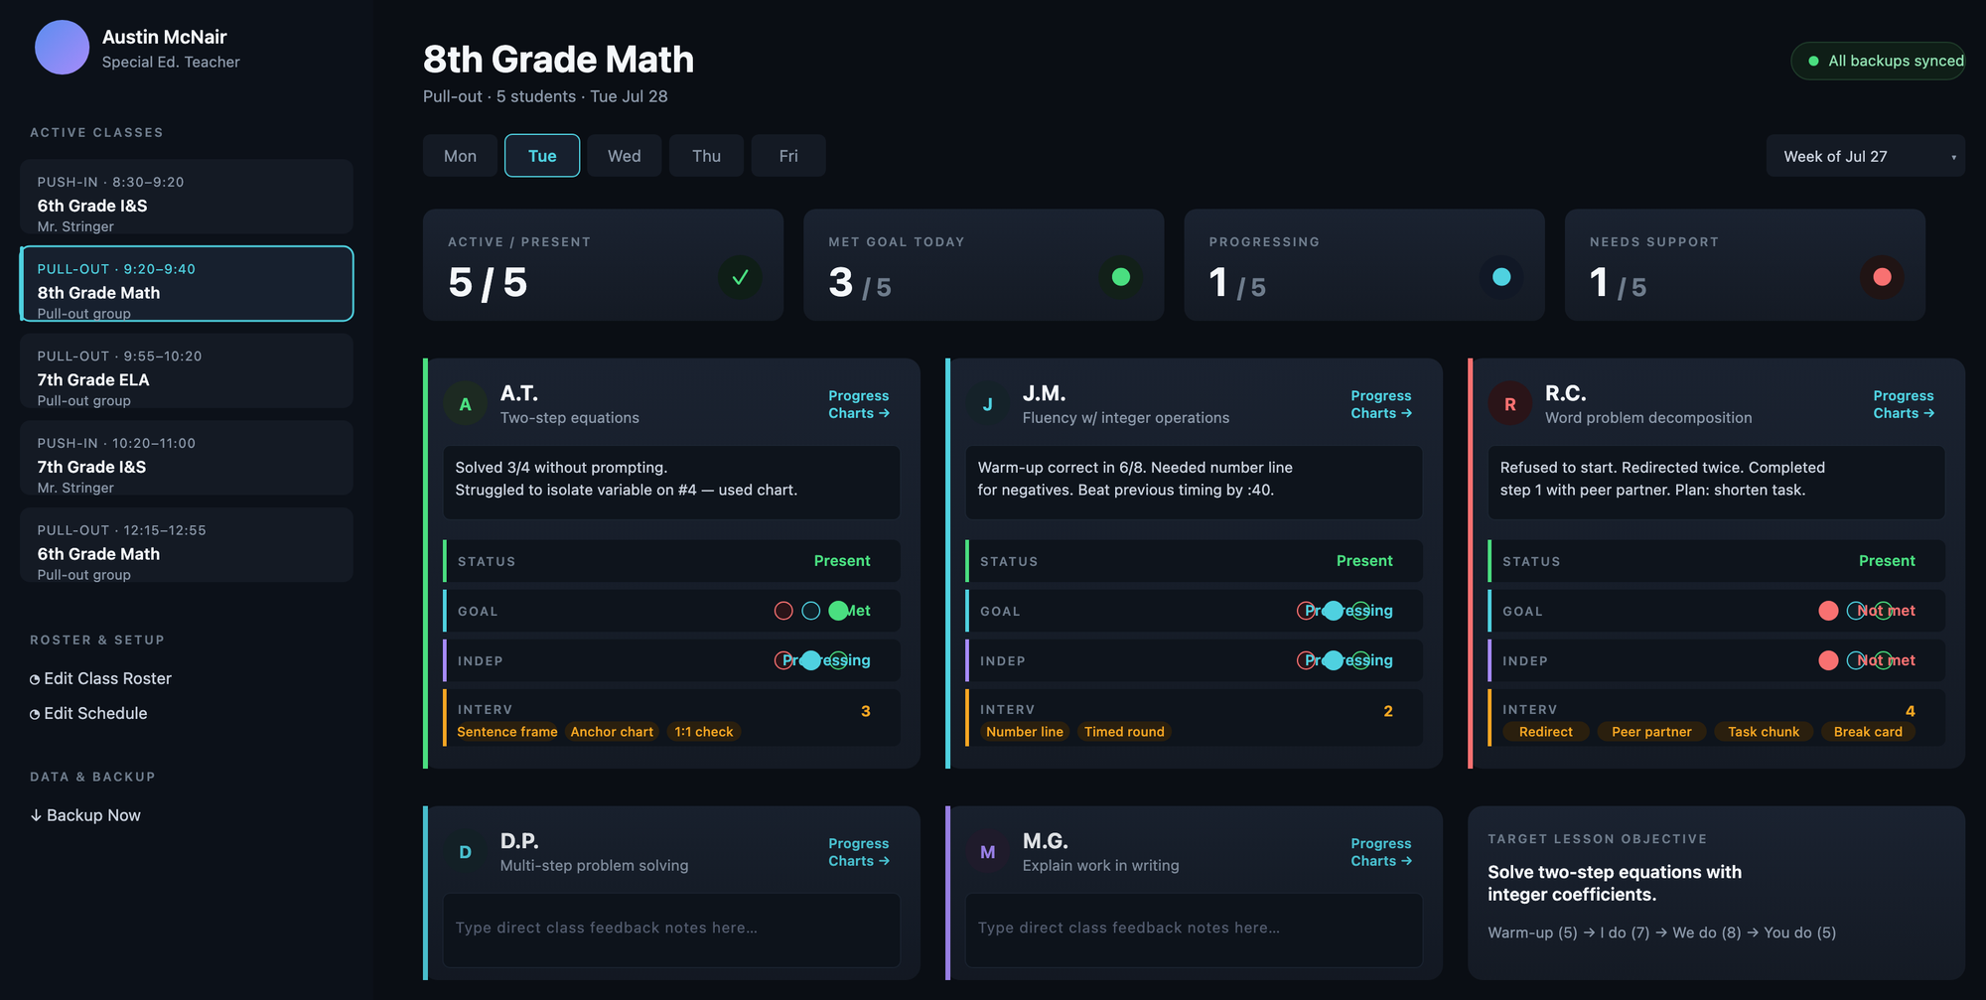Select blue Progressing goal option for A.T.
1986x1000 pixels.
[811, 611]
